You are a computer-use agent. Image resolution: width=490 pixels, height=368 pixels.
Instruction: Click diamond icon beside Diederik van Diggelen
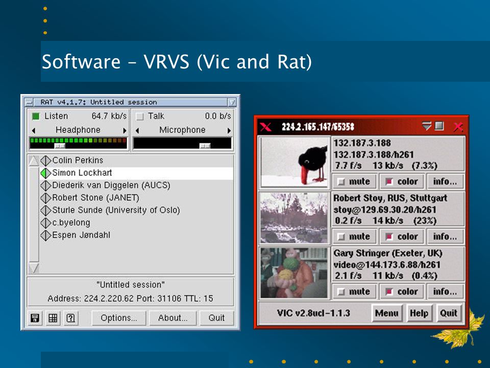coord(45,186)
